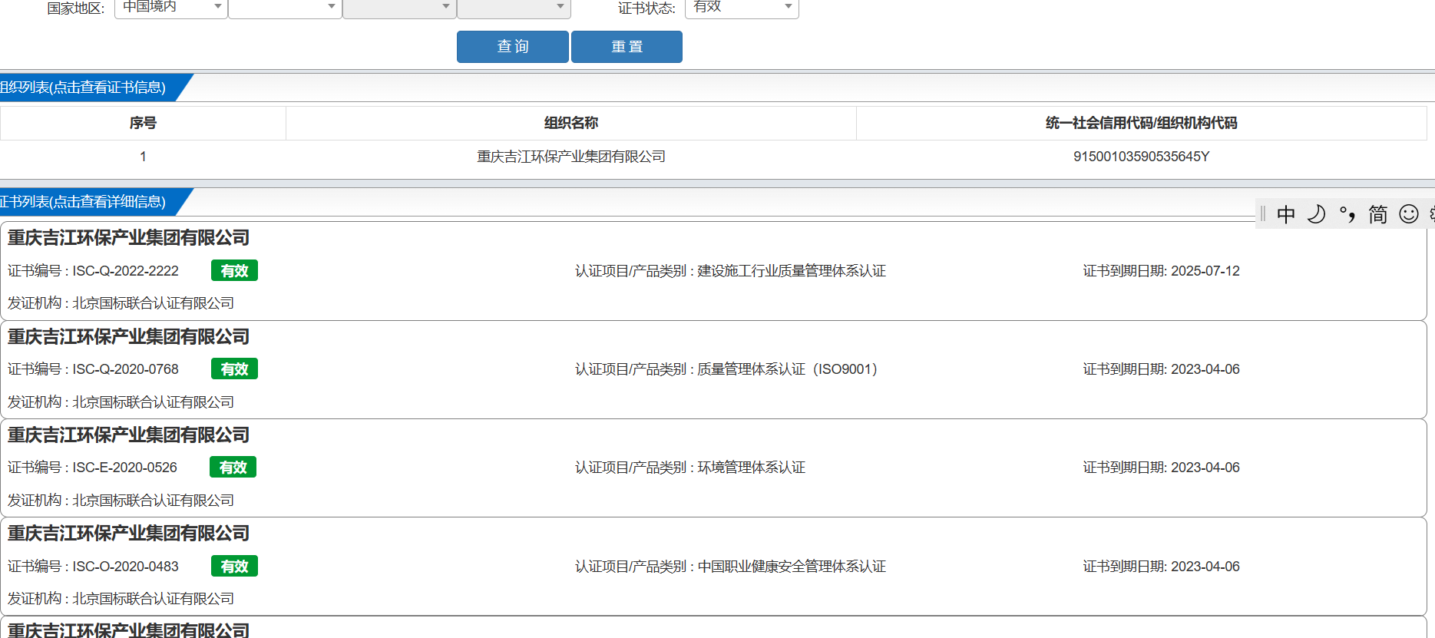Click expiry date 2023-04-06 of ISC-E-2020-0526
The height and width of the screenshot is (638, 1435).
pos(1205,468)
